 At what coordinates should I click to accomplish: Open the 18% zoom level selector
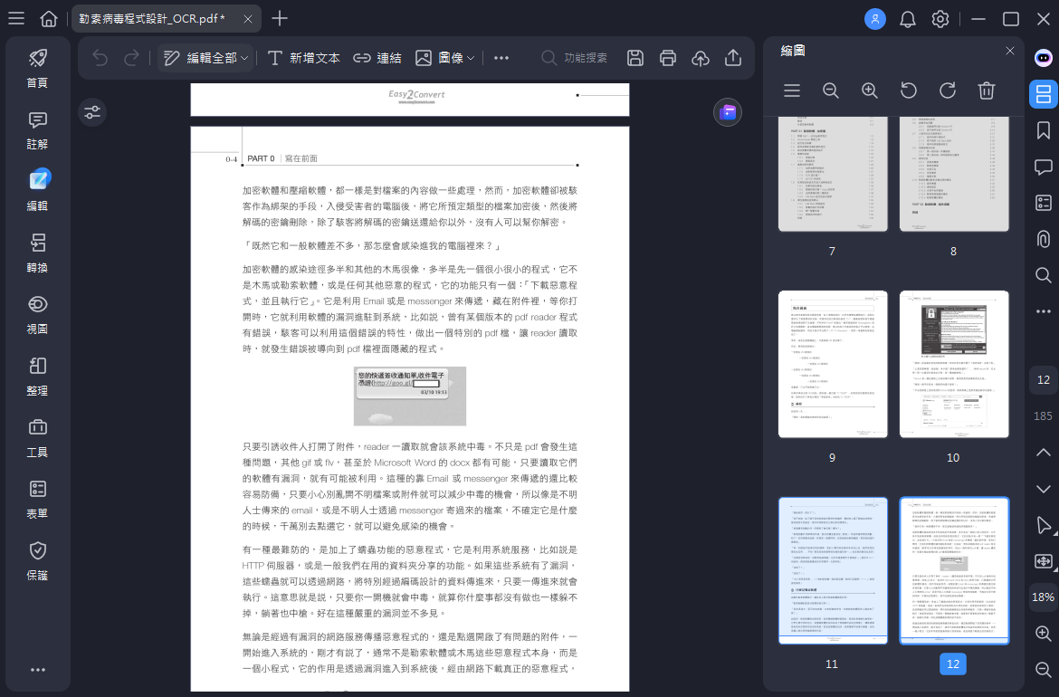point(1044,597)
